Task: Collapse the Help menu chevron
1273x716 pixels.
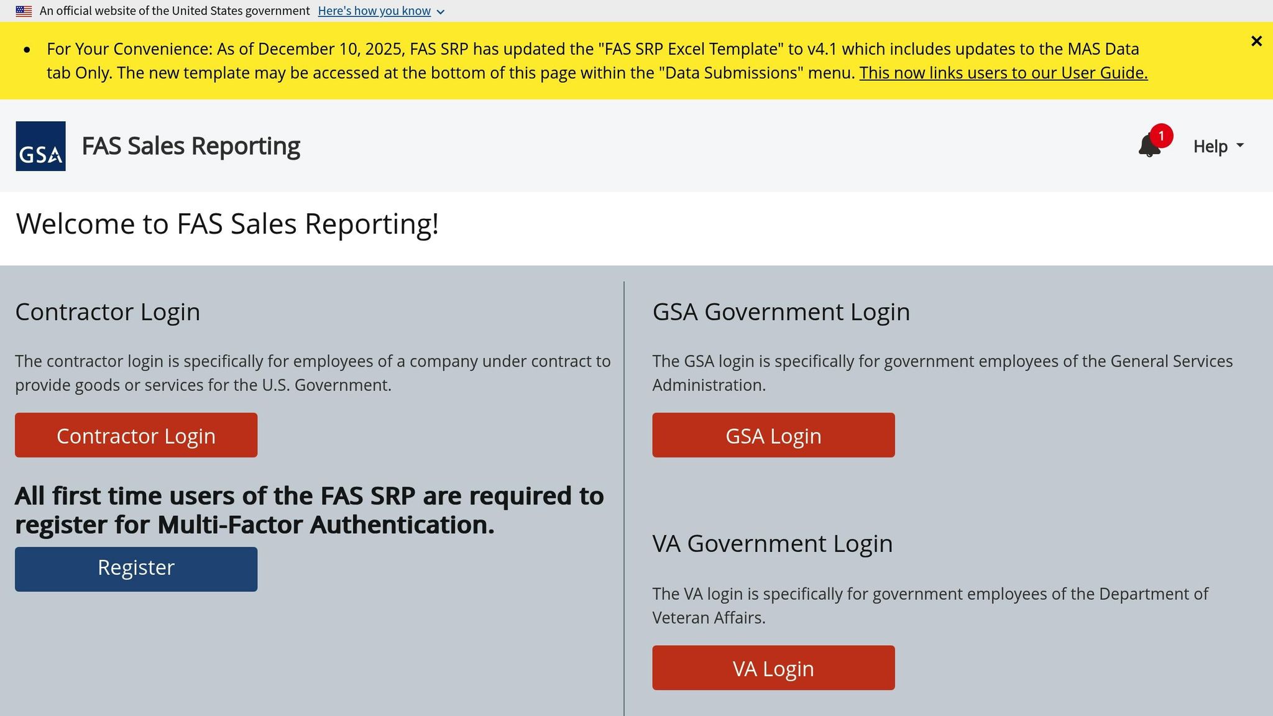Action: [x=1241, y=147]
